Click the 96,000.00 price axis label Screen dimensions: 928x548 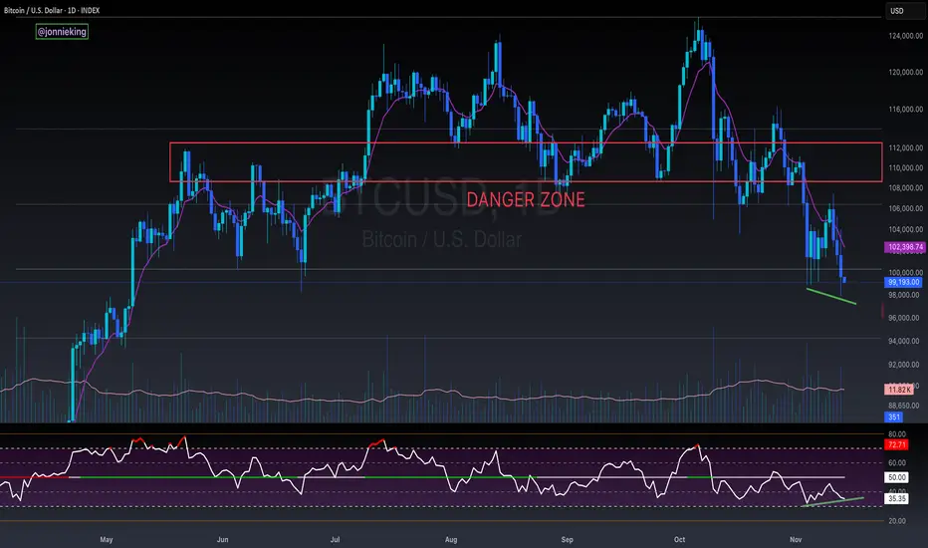click(x=905, y=318)
